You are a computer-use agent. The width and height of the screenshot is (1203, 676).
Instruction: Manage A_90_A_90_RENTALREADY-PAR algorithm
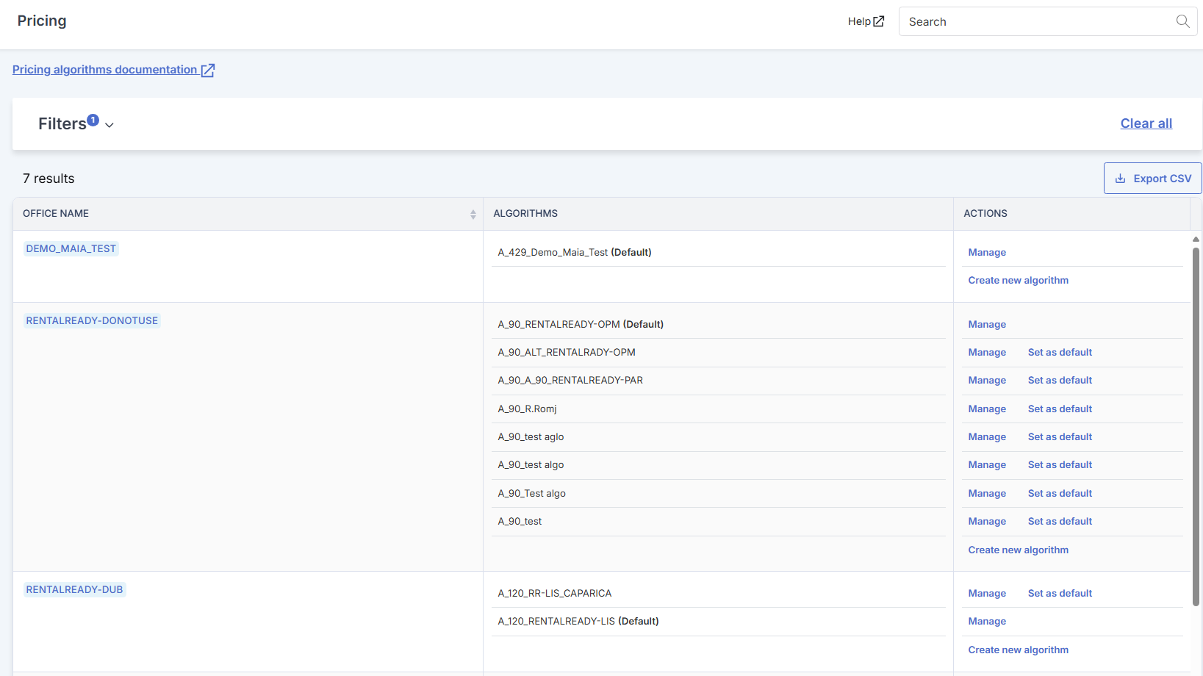tap(987, 380)
